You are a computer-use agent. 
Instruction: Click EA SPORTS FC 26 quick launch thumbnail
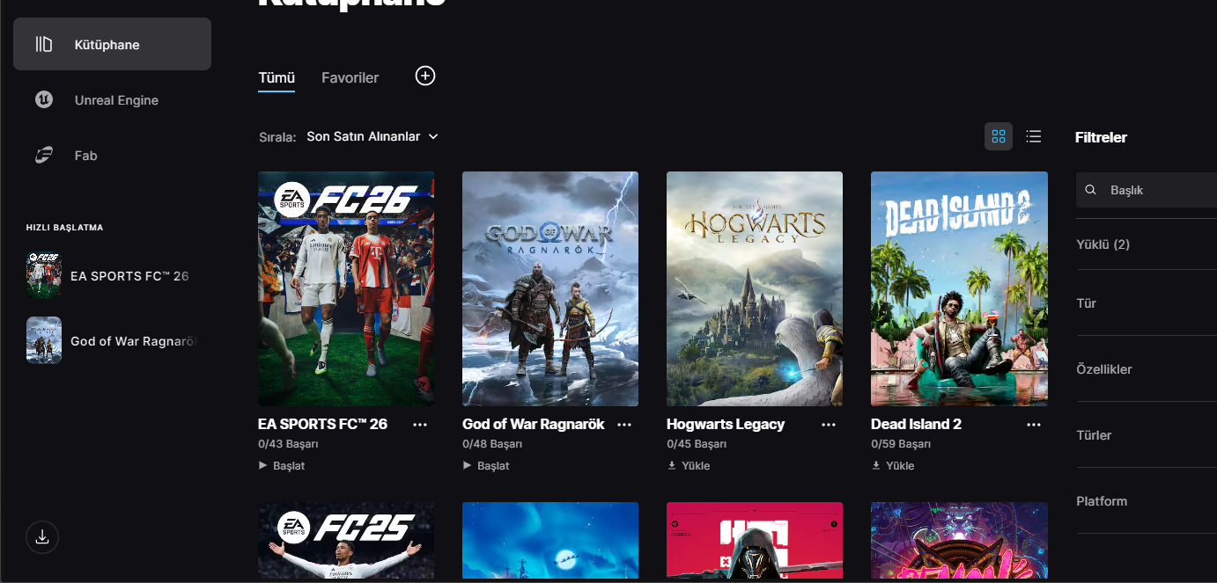point(44,276)
